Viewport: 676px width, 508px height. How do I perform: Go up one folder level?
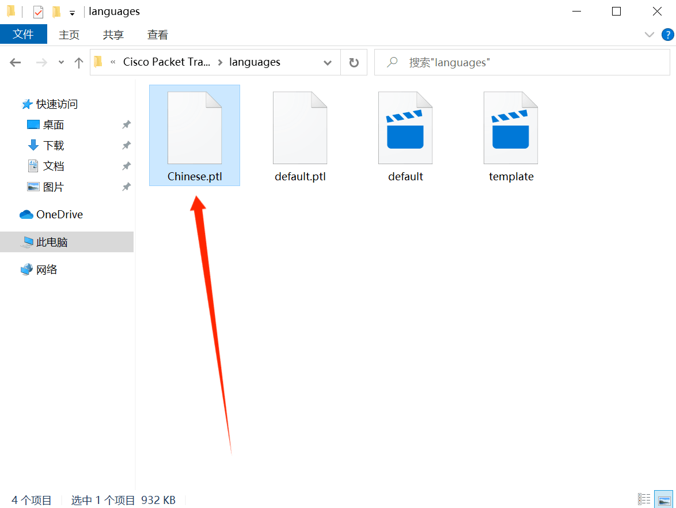pos(78,63)
